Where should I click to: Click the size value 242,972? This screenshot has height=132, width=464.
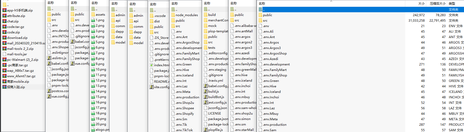[x=419, y=15]
